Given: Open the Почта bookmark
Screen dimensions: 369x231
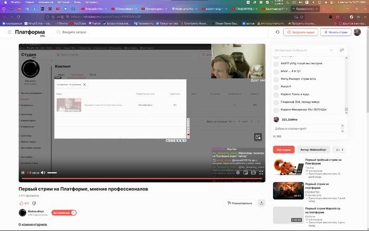Looking at the screenshot, I should pos(61,24).
